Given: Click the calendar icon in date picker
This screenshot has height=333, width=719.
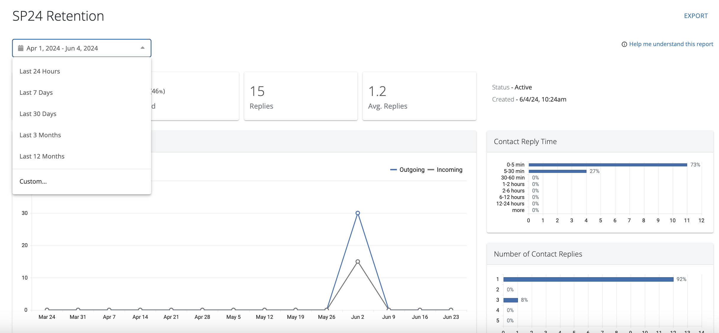Looking at the screenshot, I should (21, 48).
